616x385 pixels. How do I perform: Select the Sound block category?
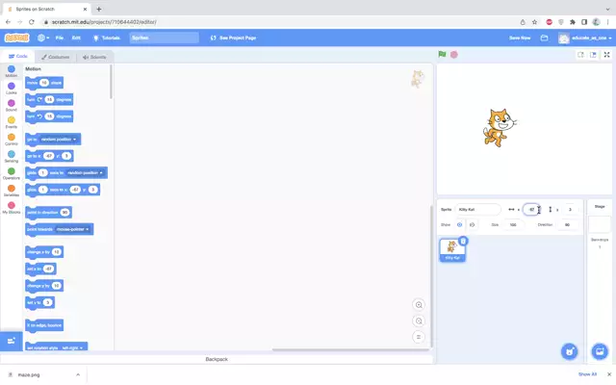coord(11,105)
